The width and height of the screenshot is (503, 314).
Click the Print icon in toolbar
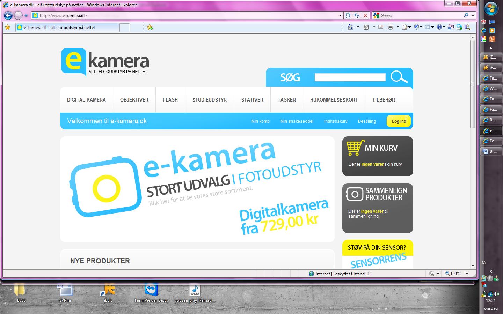pos(391,27)
